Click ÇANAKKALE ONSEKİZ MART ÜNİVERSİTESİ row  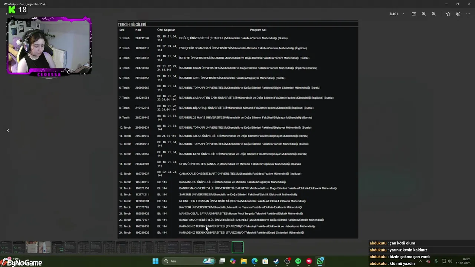click(x=240, y=174)
